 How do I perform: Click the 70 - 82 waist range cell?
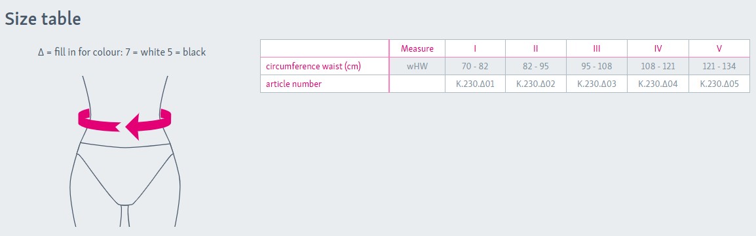pyautogui.click(x=476, y=66)
